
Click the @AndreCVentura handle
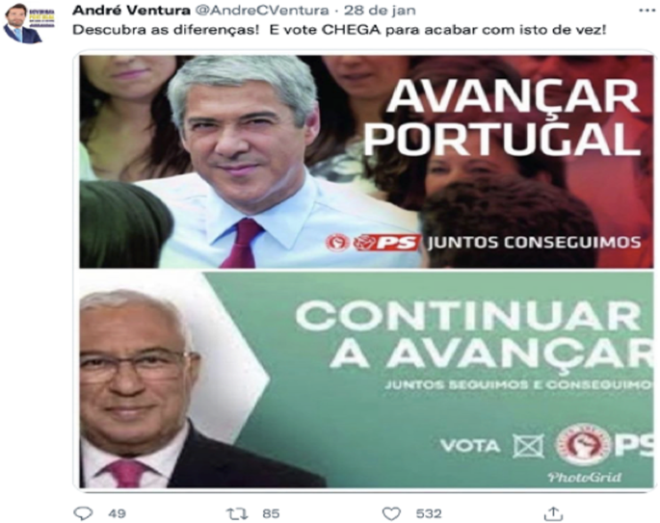pyautogui.click(x=262, y=10)
